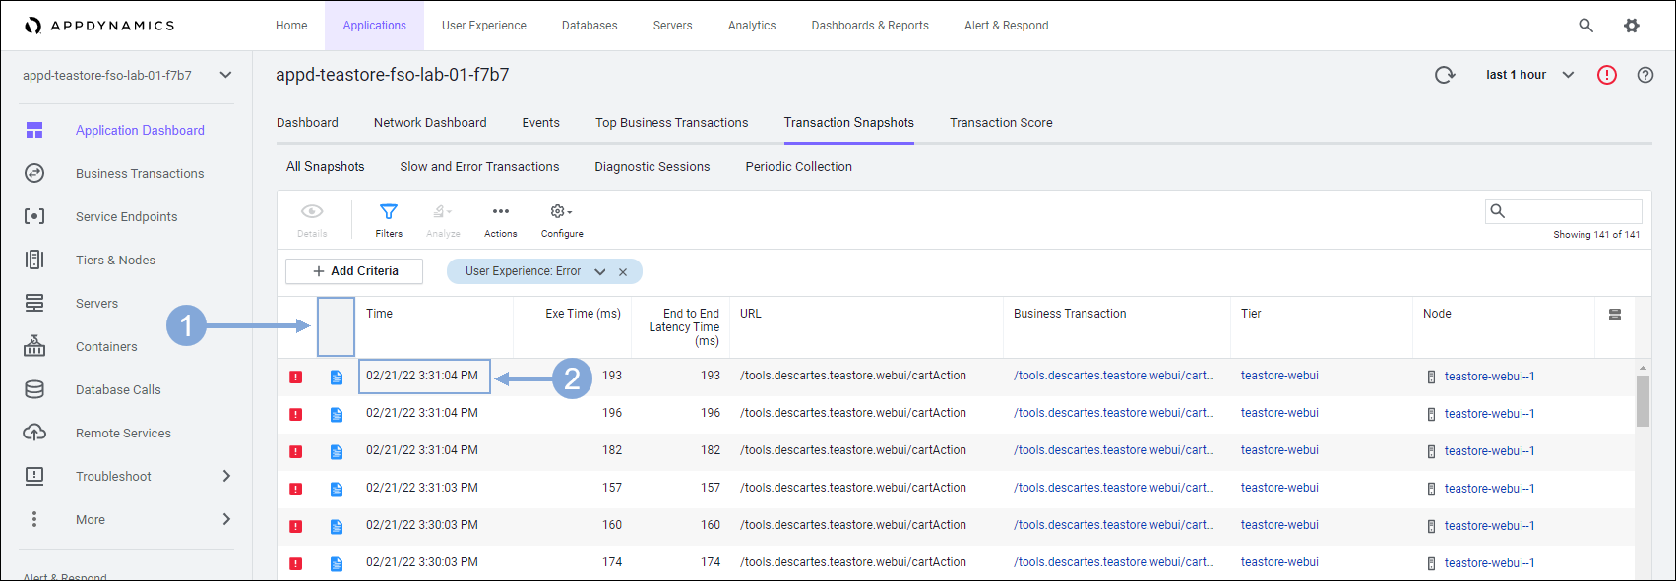Open the red alert warning icon
Screen dimensions: 1676x581
(x=1606, y=75)
